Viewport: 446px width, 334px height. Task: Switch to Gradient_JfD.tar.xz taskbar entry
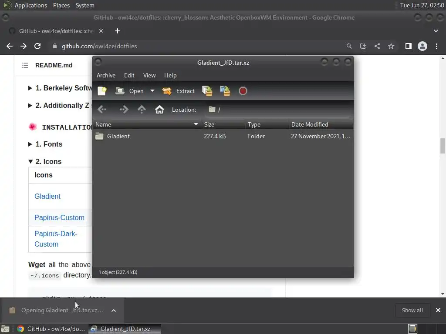tap(125, 329)
